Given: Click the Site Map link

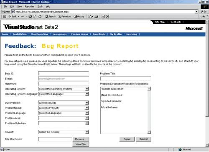Looking at the screenshot, I should coord(160,22).
